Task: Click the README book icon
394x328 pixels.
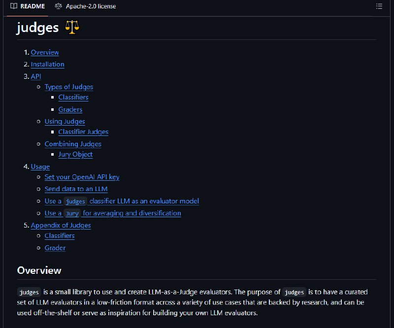Action: 14,6
